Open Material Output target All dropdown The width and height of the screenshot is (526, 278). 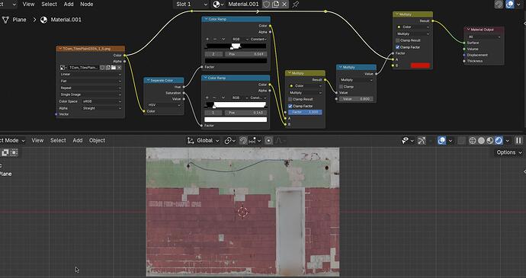coord(484,37)
